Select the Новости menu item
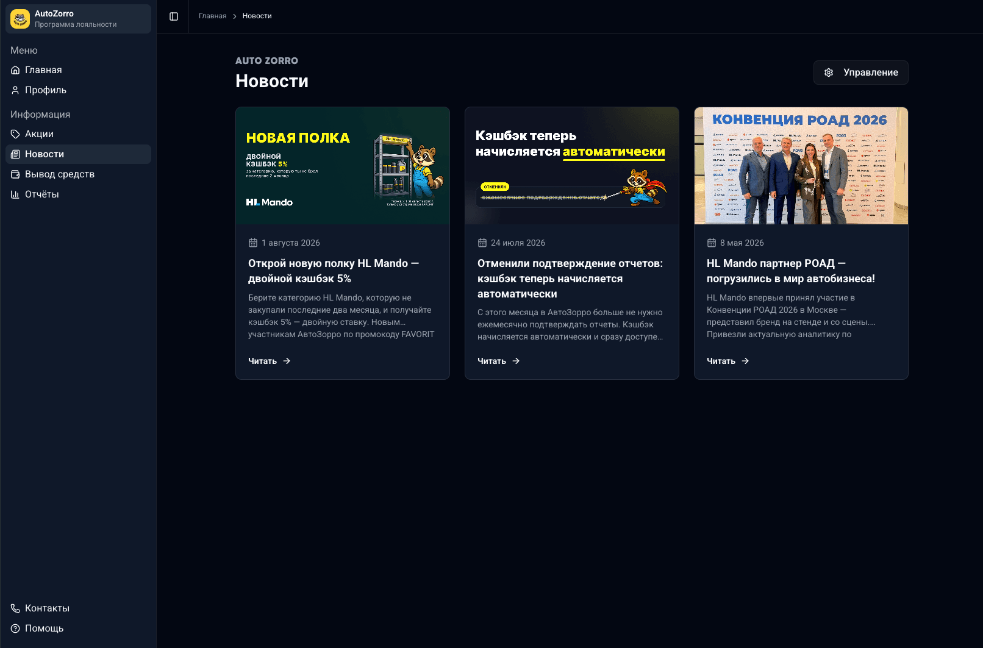The height and width of the screenshot is (648, 983). point(78,154)
